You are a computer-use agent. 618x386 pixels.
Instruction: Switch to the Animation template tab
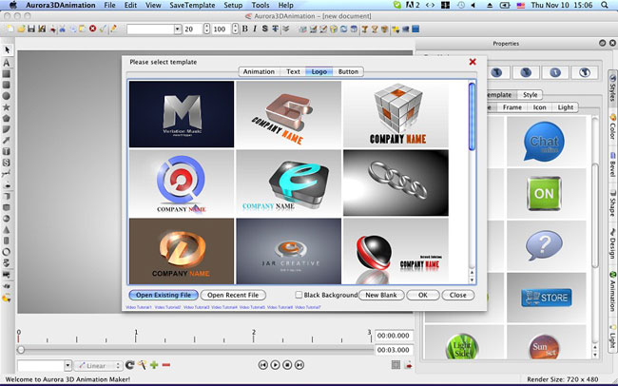click(x=259, y=71)
